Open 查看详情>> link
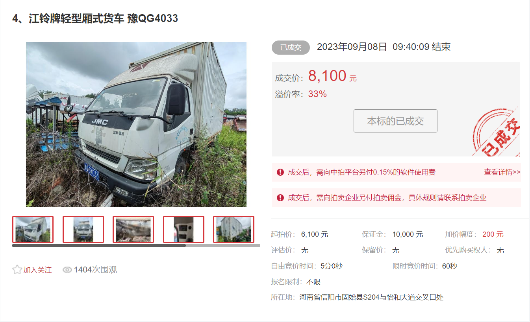 tap(502, 172)
